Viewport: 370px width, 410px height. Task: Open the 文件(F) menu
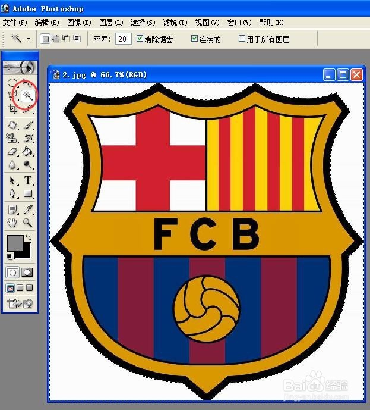pyautogui.click(x=15, y=23)
